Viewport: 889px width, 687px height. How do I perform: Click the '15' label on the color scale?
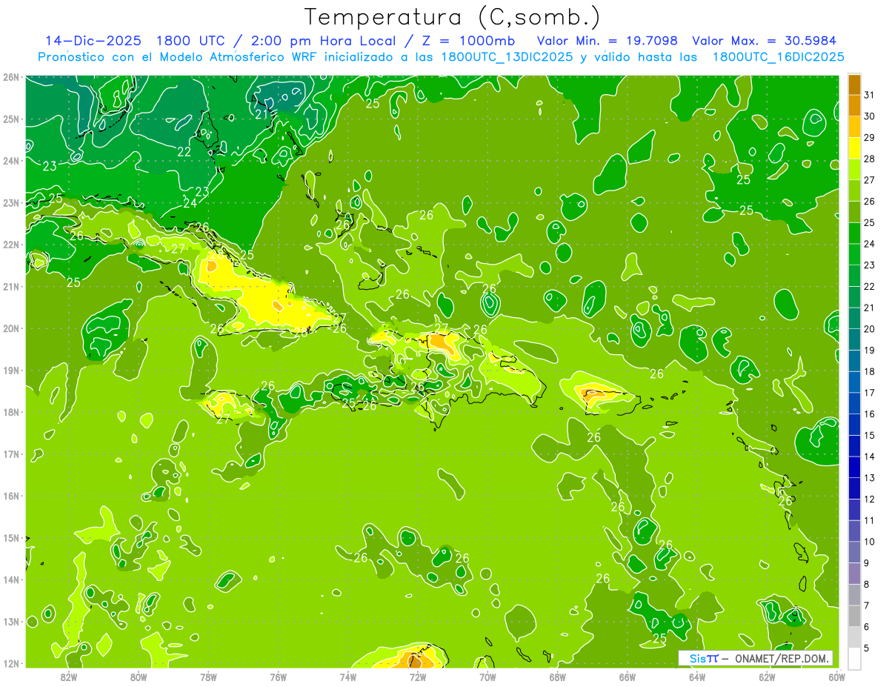869,435
